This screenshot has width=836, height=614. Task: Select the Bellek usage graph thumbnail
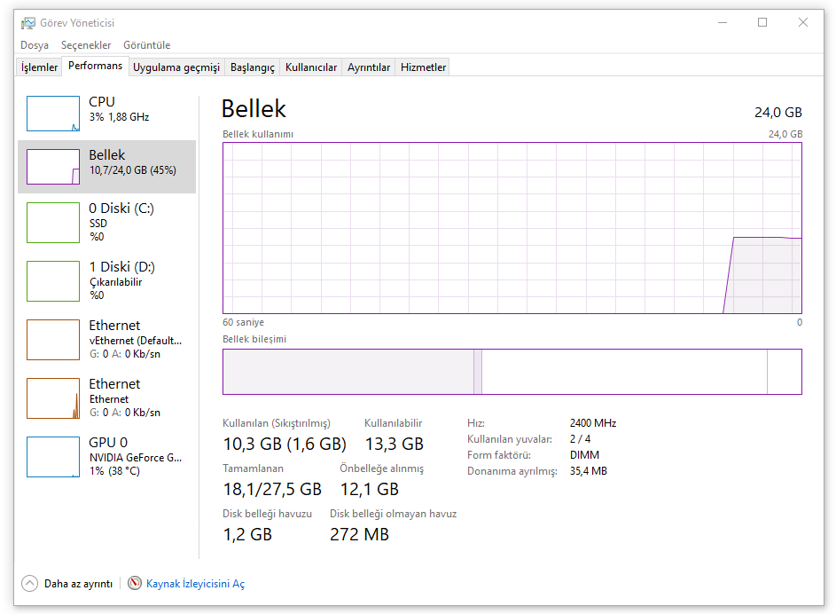tap(53, 167)
